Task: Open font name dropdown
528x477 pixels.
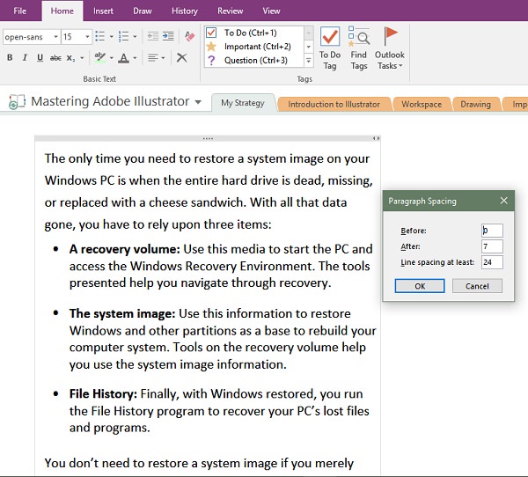Action: pyautogui.click(x=56, y=36)
